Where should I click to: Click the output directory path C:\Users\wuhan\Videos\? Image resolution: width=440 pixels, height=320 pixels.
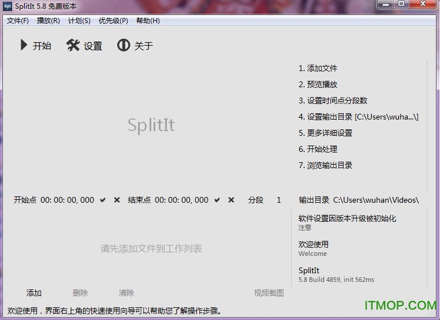click(x=375, y=200)
